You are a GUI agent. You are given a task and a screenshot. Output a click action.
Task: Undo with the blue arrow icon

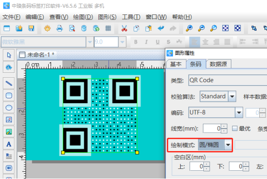(x=161, y=28)
